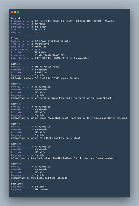Click the 'Frame rate' label
The height and width of the screenshot is (206, 139).
click(x=18, y=55)
